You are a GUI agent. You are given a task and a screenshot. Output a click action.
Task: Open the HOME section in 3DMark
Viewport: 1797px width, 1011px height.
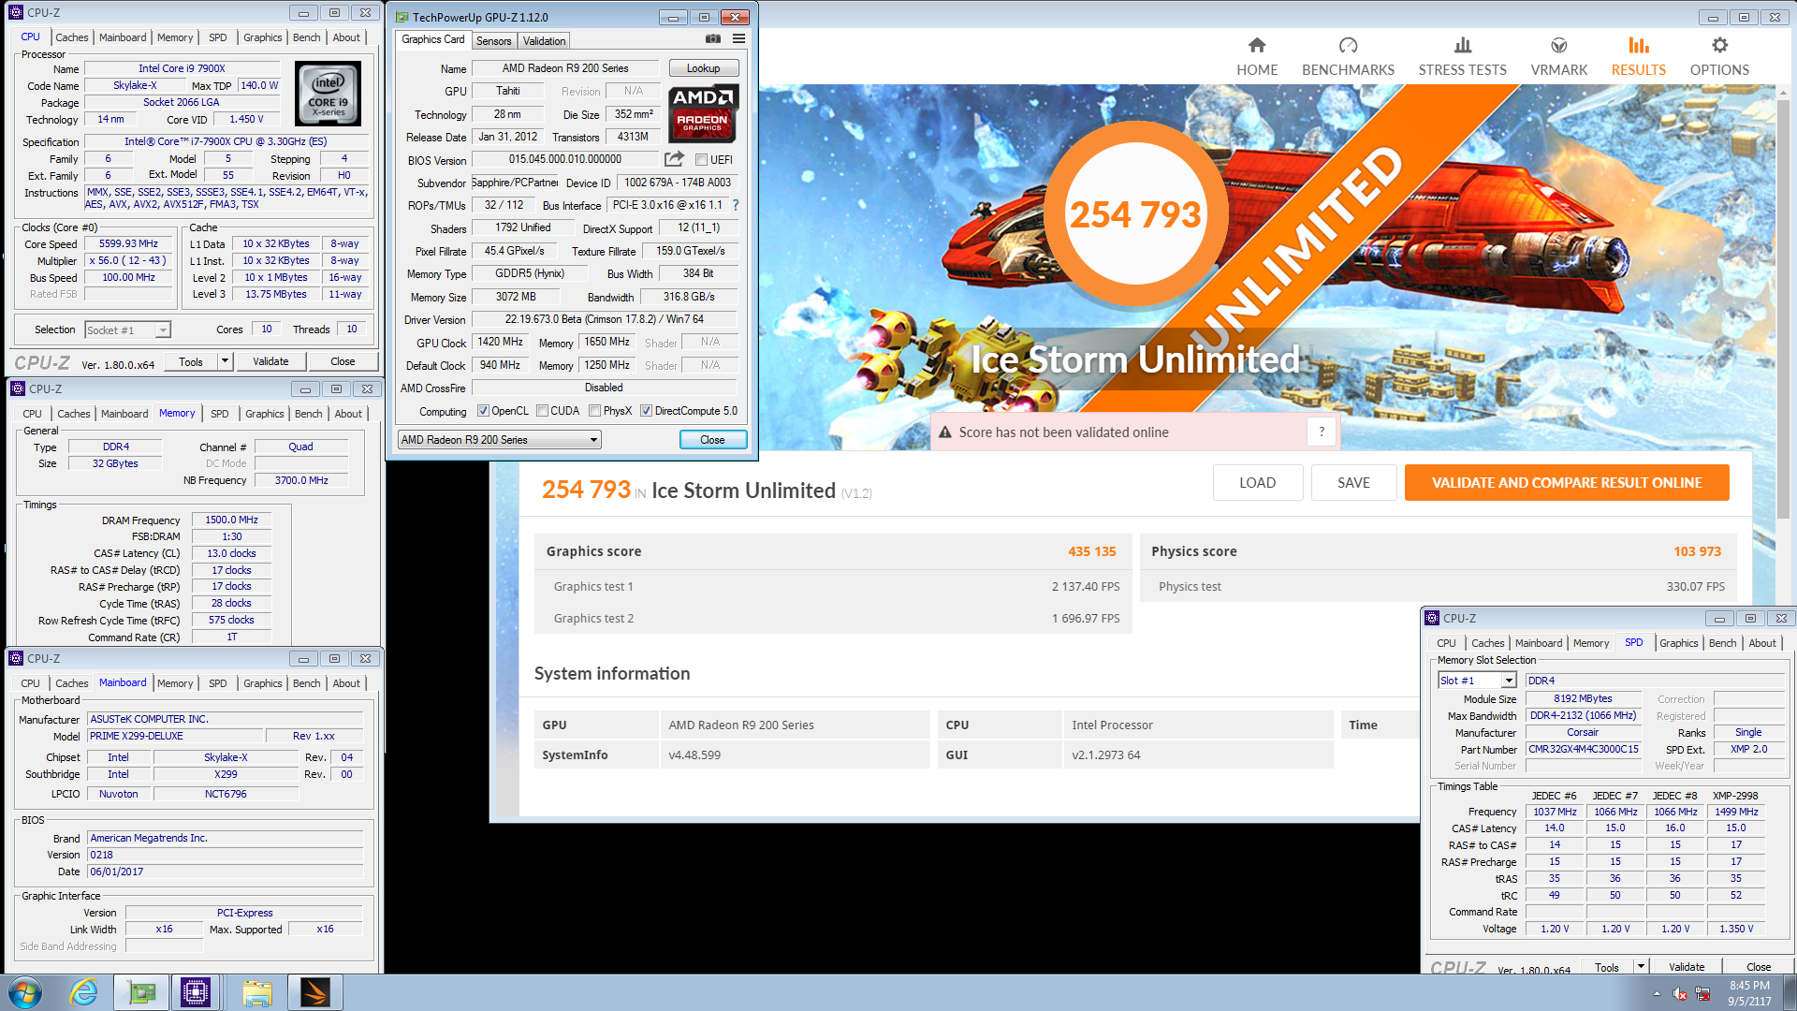[x=1256, y=56]
